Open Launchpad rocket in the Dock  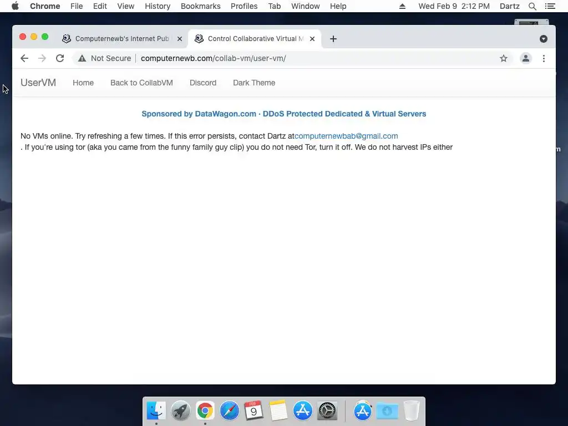coord(180,410)
